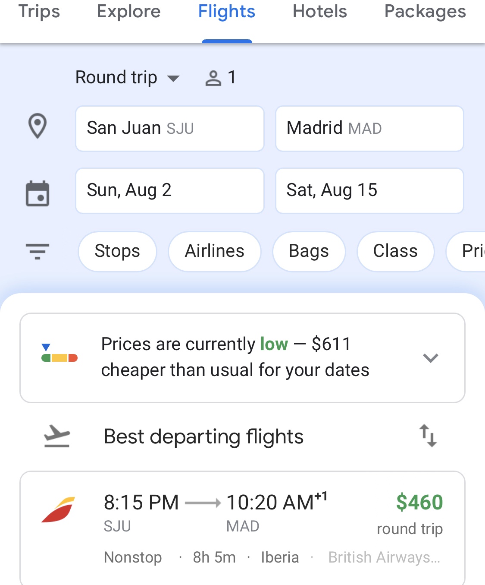The image size is (485, 585).
Task: Open the Bags filter chip
Action: [309, 251]
